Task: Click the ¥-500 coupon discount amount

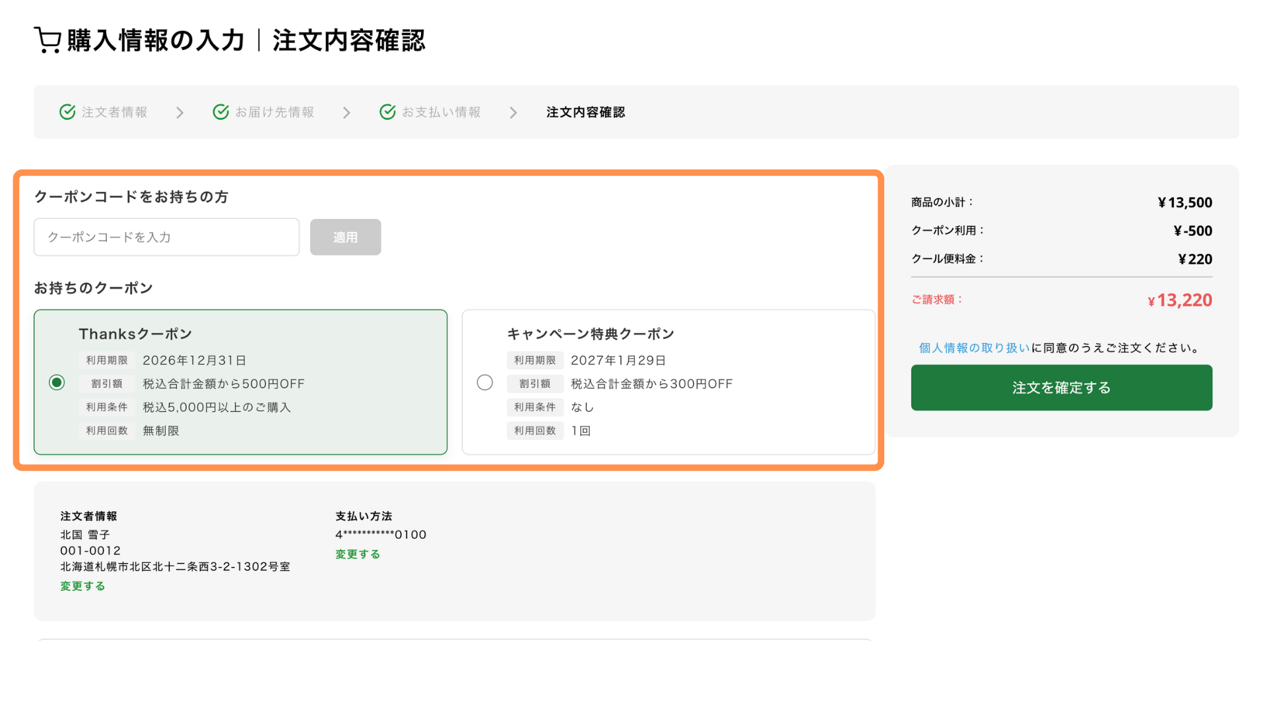Action: [x=1193, y=231]
